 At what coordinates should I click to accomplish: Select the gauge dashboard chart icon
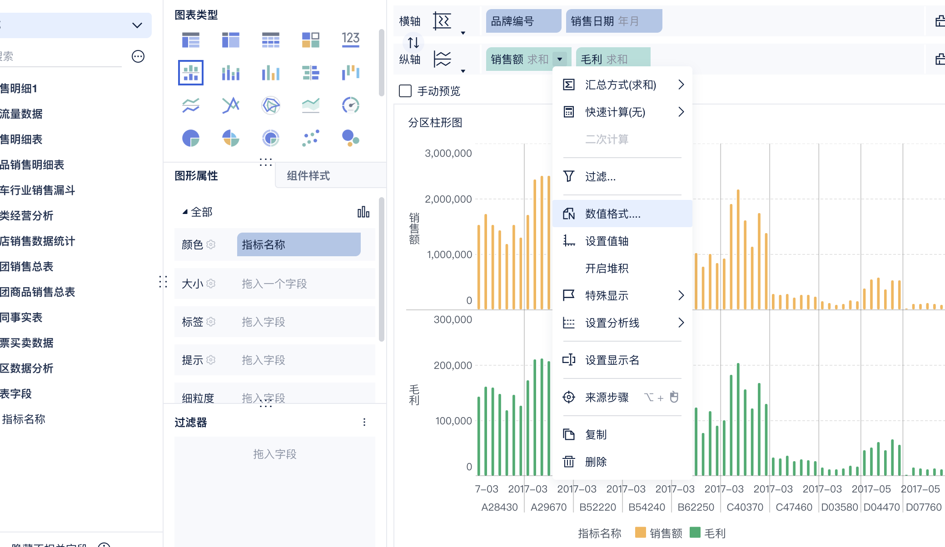(351, 105)
